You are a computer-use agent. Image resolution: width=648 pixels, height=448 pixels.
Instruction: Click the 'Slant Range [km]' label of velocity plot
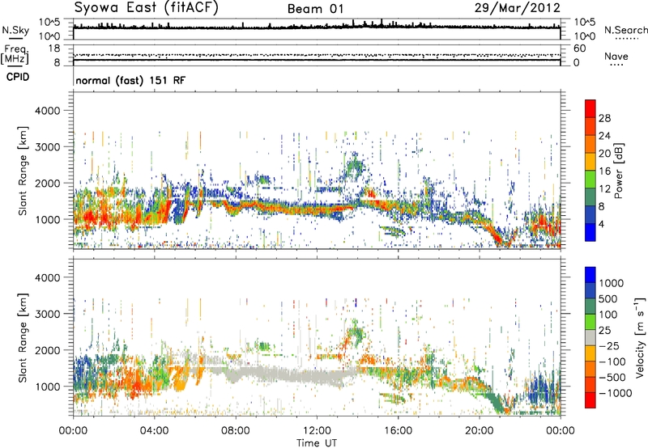point(23,337)
